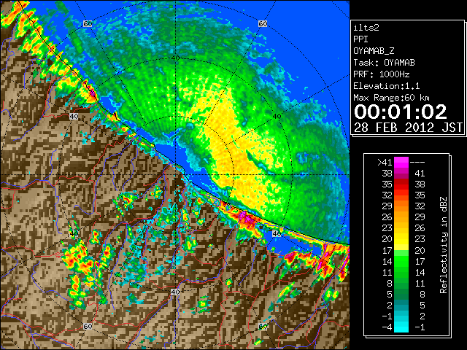Click the '60' range label northeast of radar
467x350 pixels.
(263, 23)
